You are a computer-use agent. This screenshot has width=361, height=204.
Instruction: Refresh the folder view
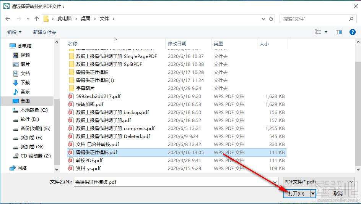point(271,19)
